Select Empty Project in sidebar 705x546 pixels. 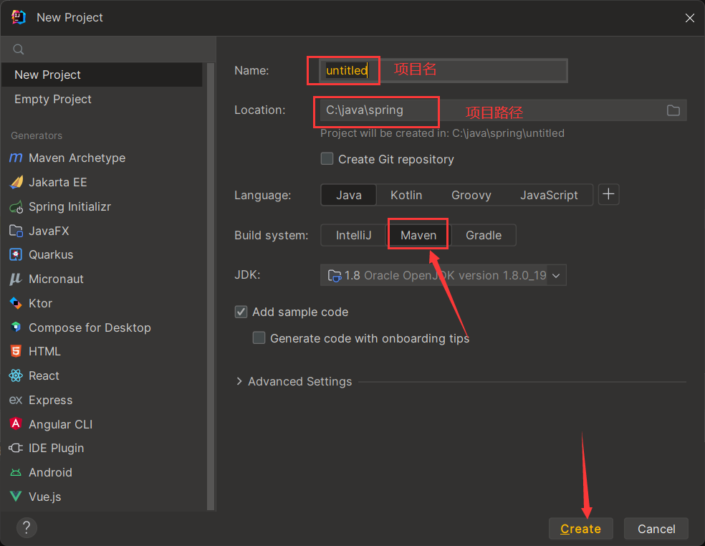coord(102,99)
